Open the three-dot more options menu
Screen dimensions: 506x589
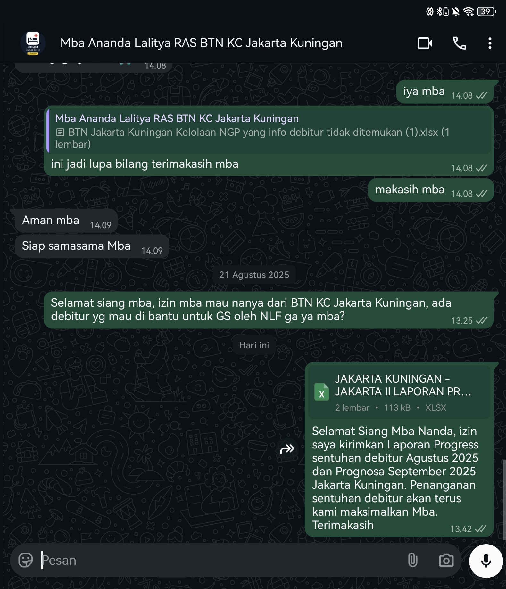pos(490,43)
